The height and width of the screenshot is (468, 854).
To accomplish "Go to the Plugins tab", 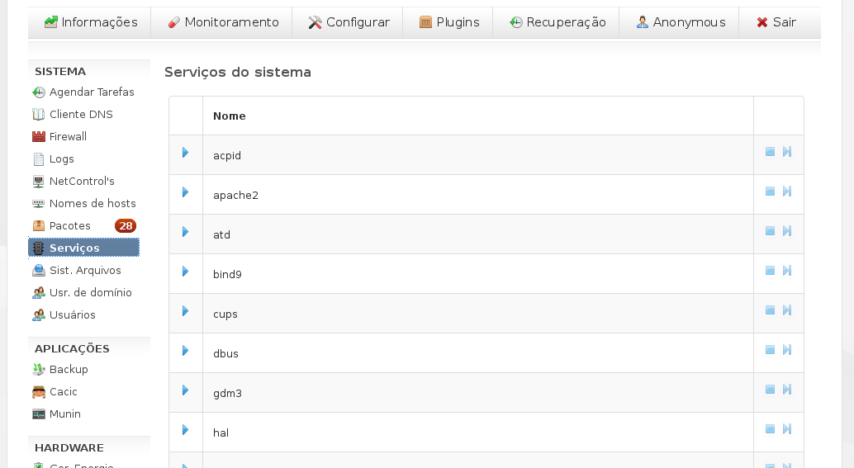I will [448, 22].
